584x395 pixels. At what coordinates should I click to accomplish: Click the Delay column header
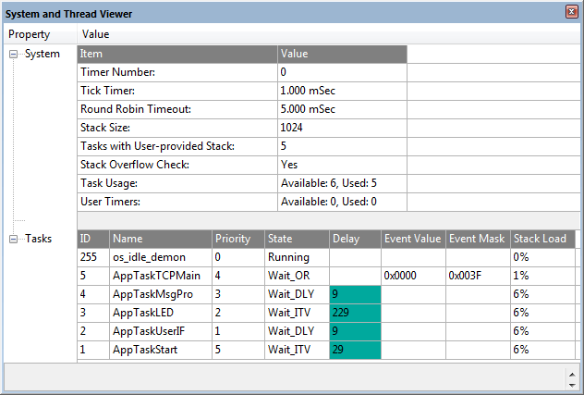pos(347,239)
